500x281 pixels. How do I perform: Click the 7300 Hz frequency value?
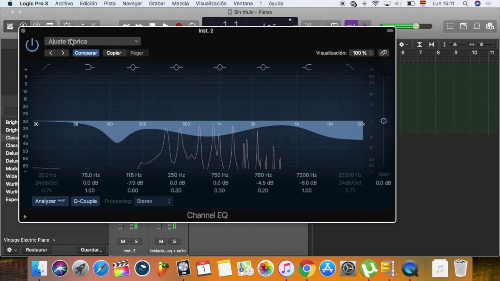tap(307, 175)
